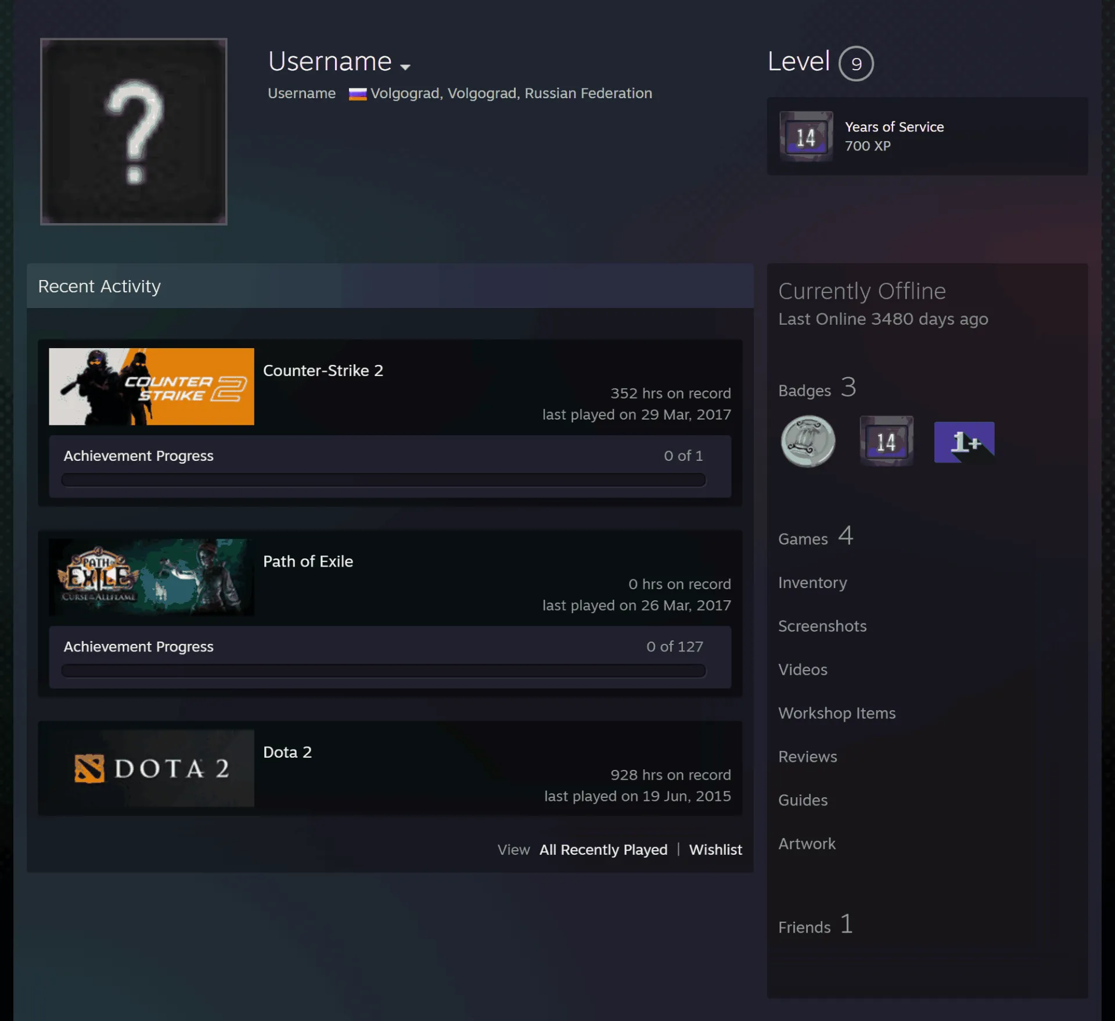The width and height of the screenshot is (1115, 1021).
Task: Open the Screenshots link
Action: (x=822, y=626)
